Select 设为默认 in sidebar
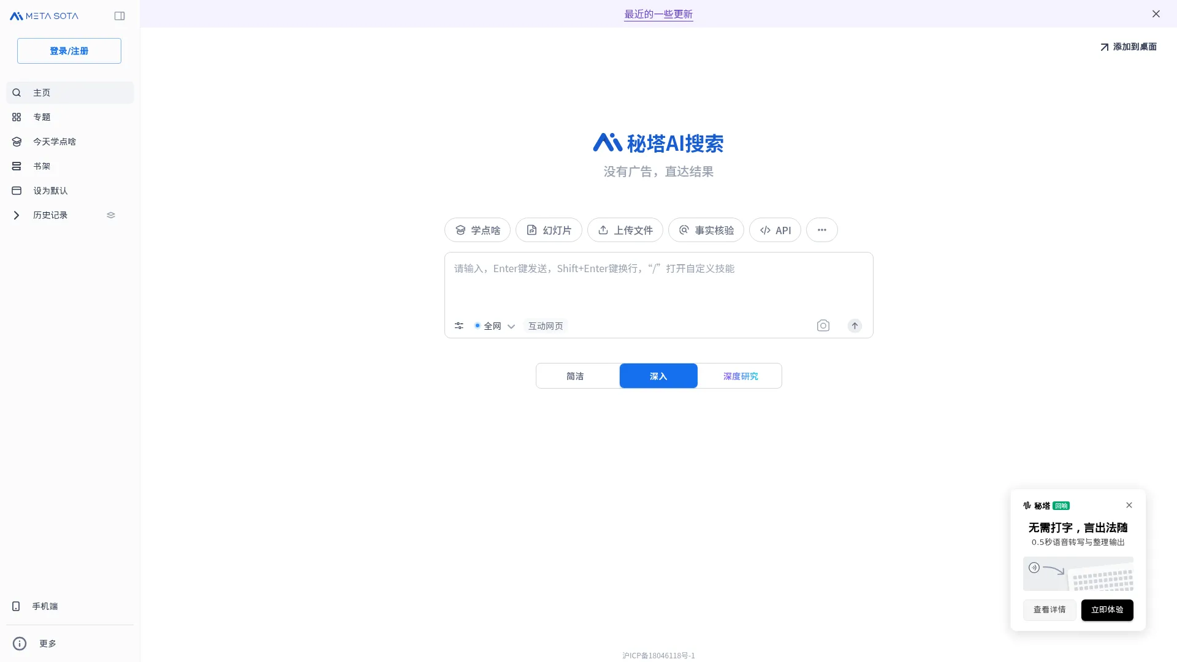Image resolution: width=1177 pixels, height=662 pixels. pos(70,191)
